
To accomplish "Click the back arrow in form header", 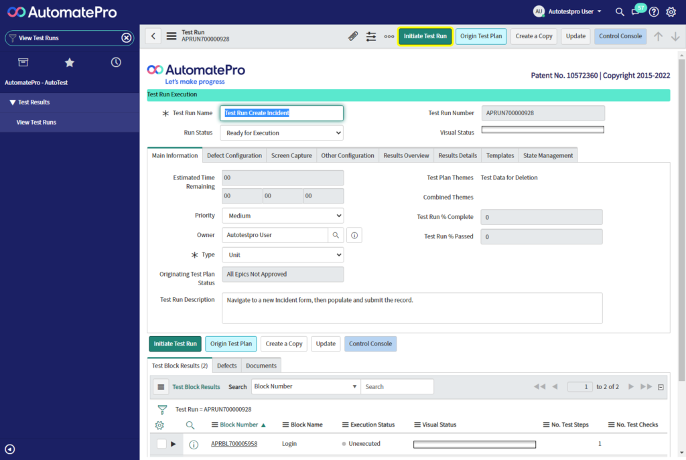I will tap(153, 36).
